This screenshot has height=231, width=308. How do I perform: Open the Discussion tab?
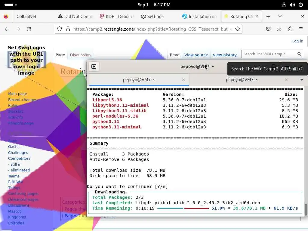(x=80, y=55)
